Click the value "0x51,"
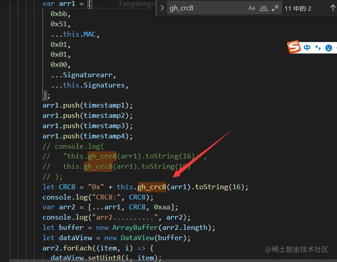The width and height of the screenshot is (337, 262). 61,24
